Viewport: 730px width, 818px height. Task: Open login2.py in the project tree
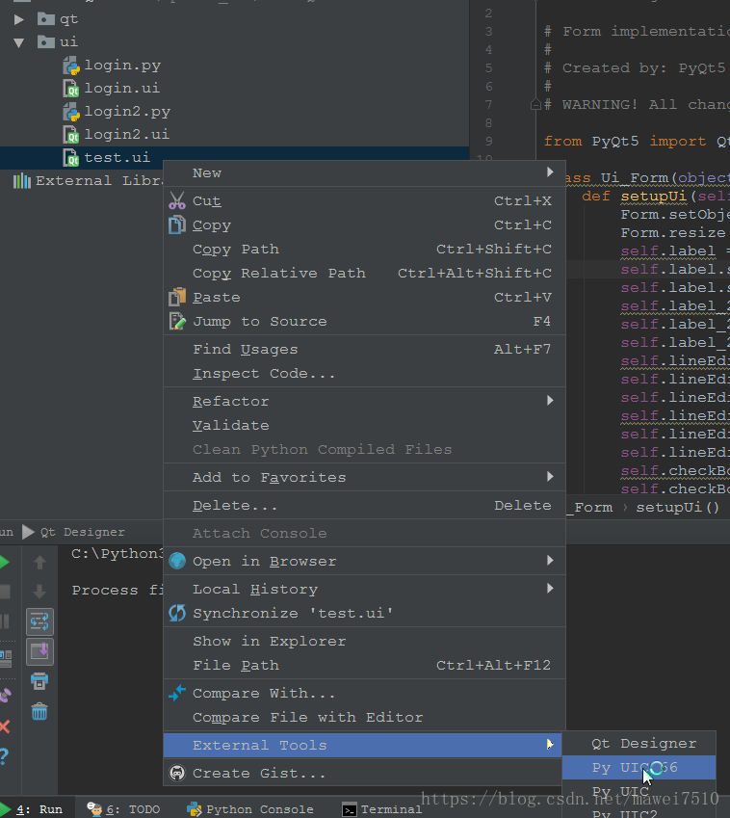click(126, 112)
